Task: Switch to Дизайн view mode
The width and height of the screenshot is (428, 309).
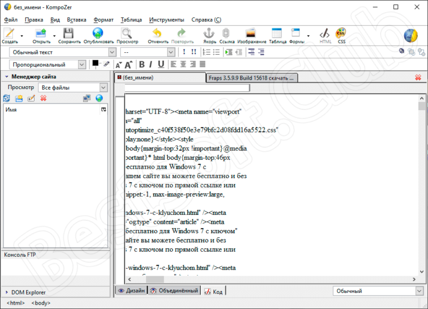Action: pyautogui.click(x=132, y=291)
